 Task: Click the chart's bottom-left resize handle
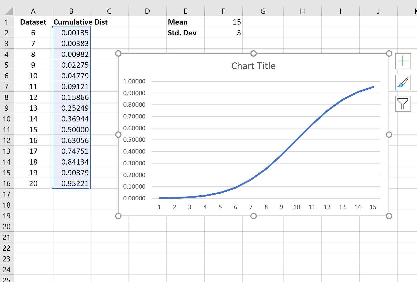click(118, 216)
